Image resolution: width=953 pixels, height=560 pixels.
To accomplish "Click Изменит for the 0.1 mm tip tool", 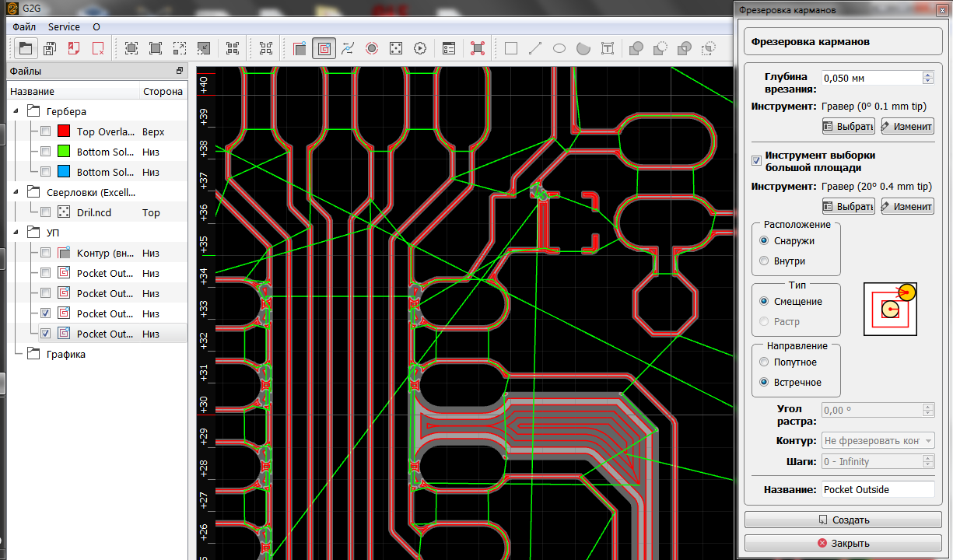I will tap(907, 126).
